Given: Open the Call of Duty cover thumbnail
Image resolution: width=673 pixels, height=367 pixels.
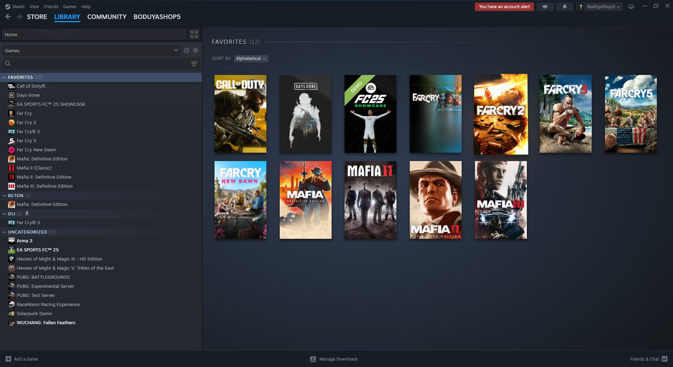Looking at the screenshot, I should click(240, 114).
